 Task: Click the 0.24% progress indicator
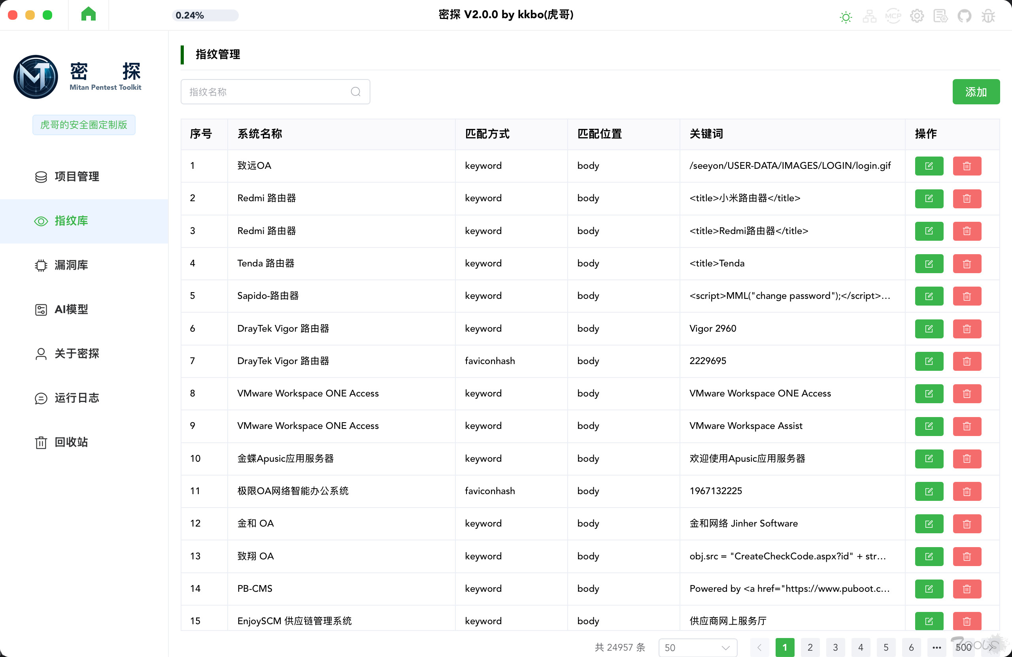[x=205, y=15]
